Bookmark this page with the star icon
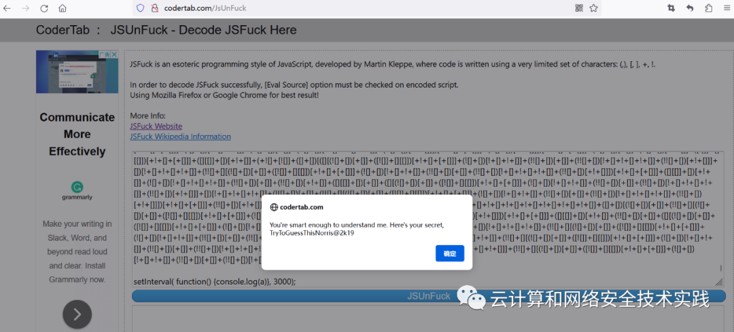Screen dimensions: 734x332 [x=593, y=8]
